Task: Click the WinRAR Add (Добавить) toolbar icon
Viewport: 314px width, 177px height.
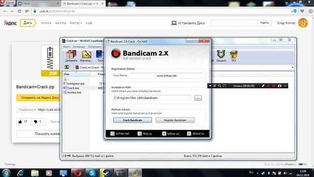Action: pyautogui.click(x=71, y=56)
